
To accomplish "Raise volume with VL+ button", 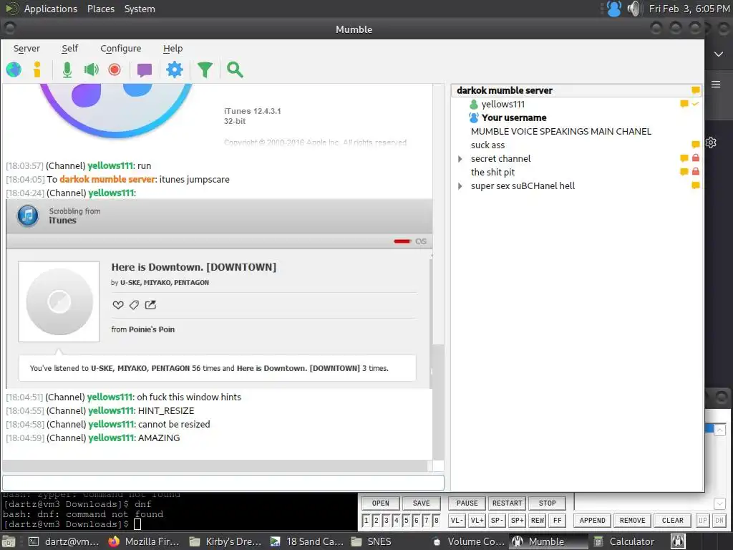I will coord(477,521).
